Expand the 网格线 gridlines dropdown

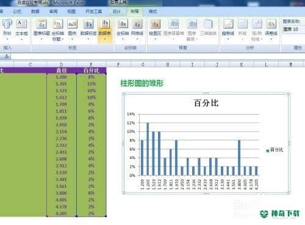pyautogui.click(x=137, y=39)
